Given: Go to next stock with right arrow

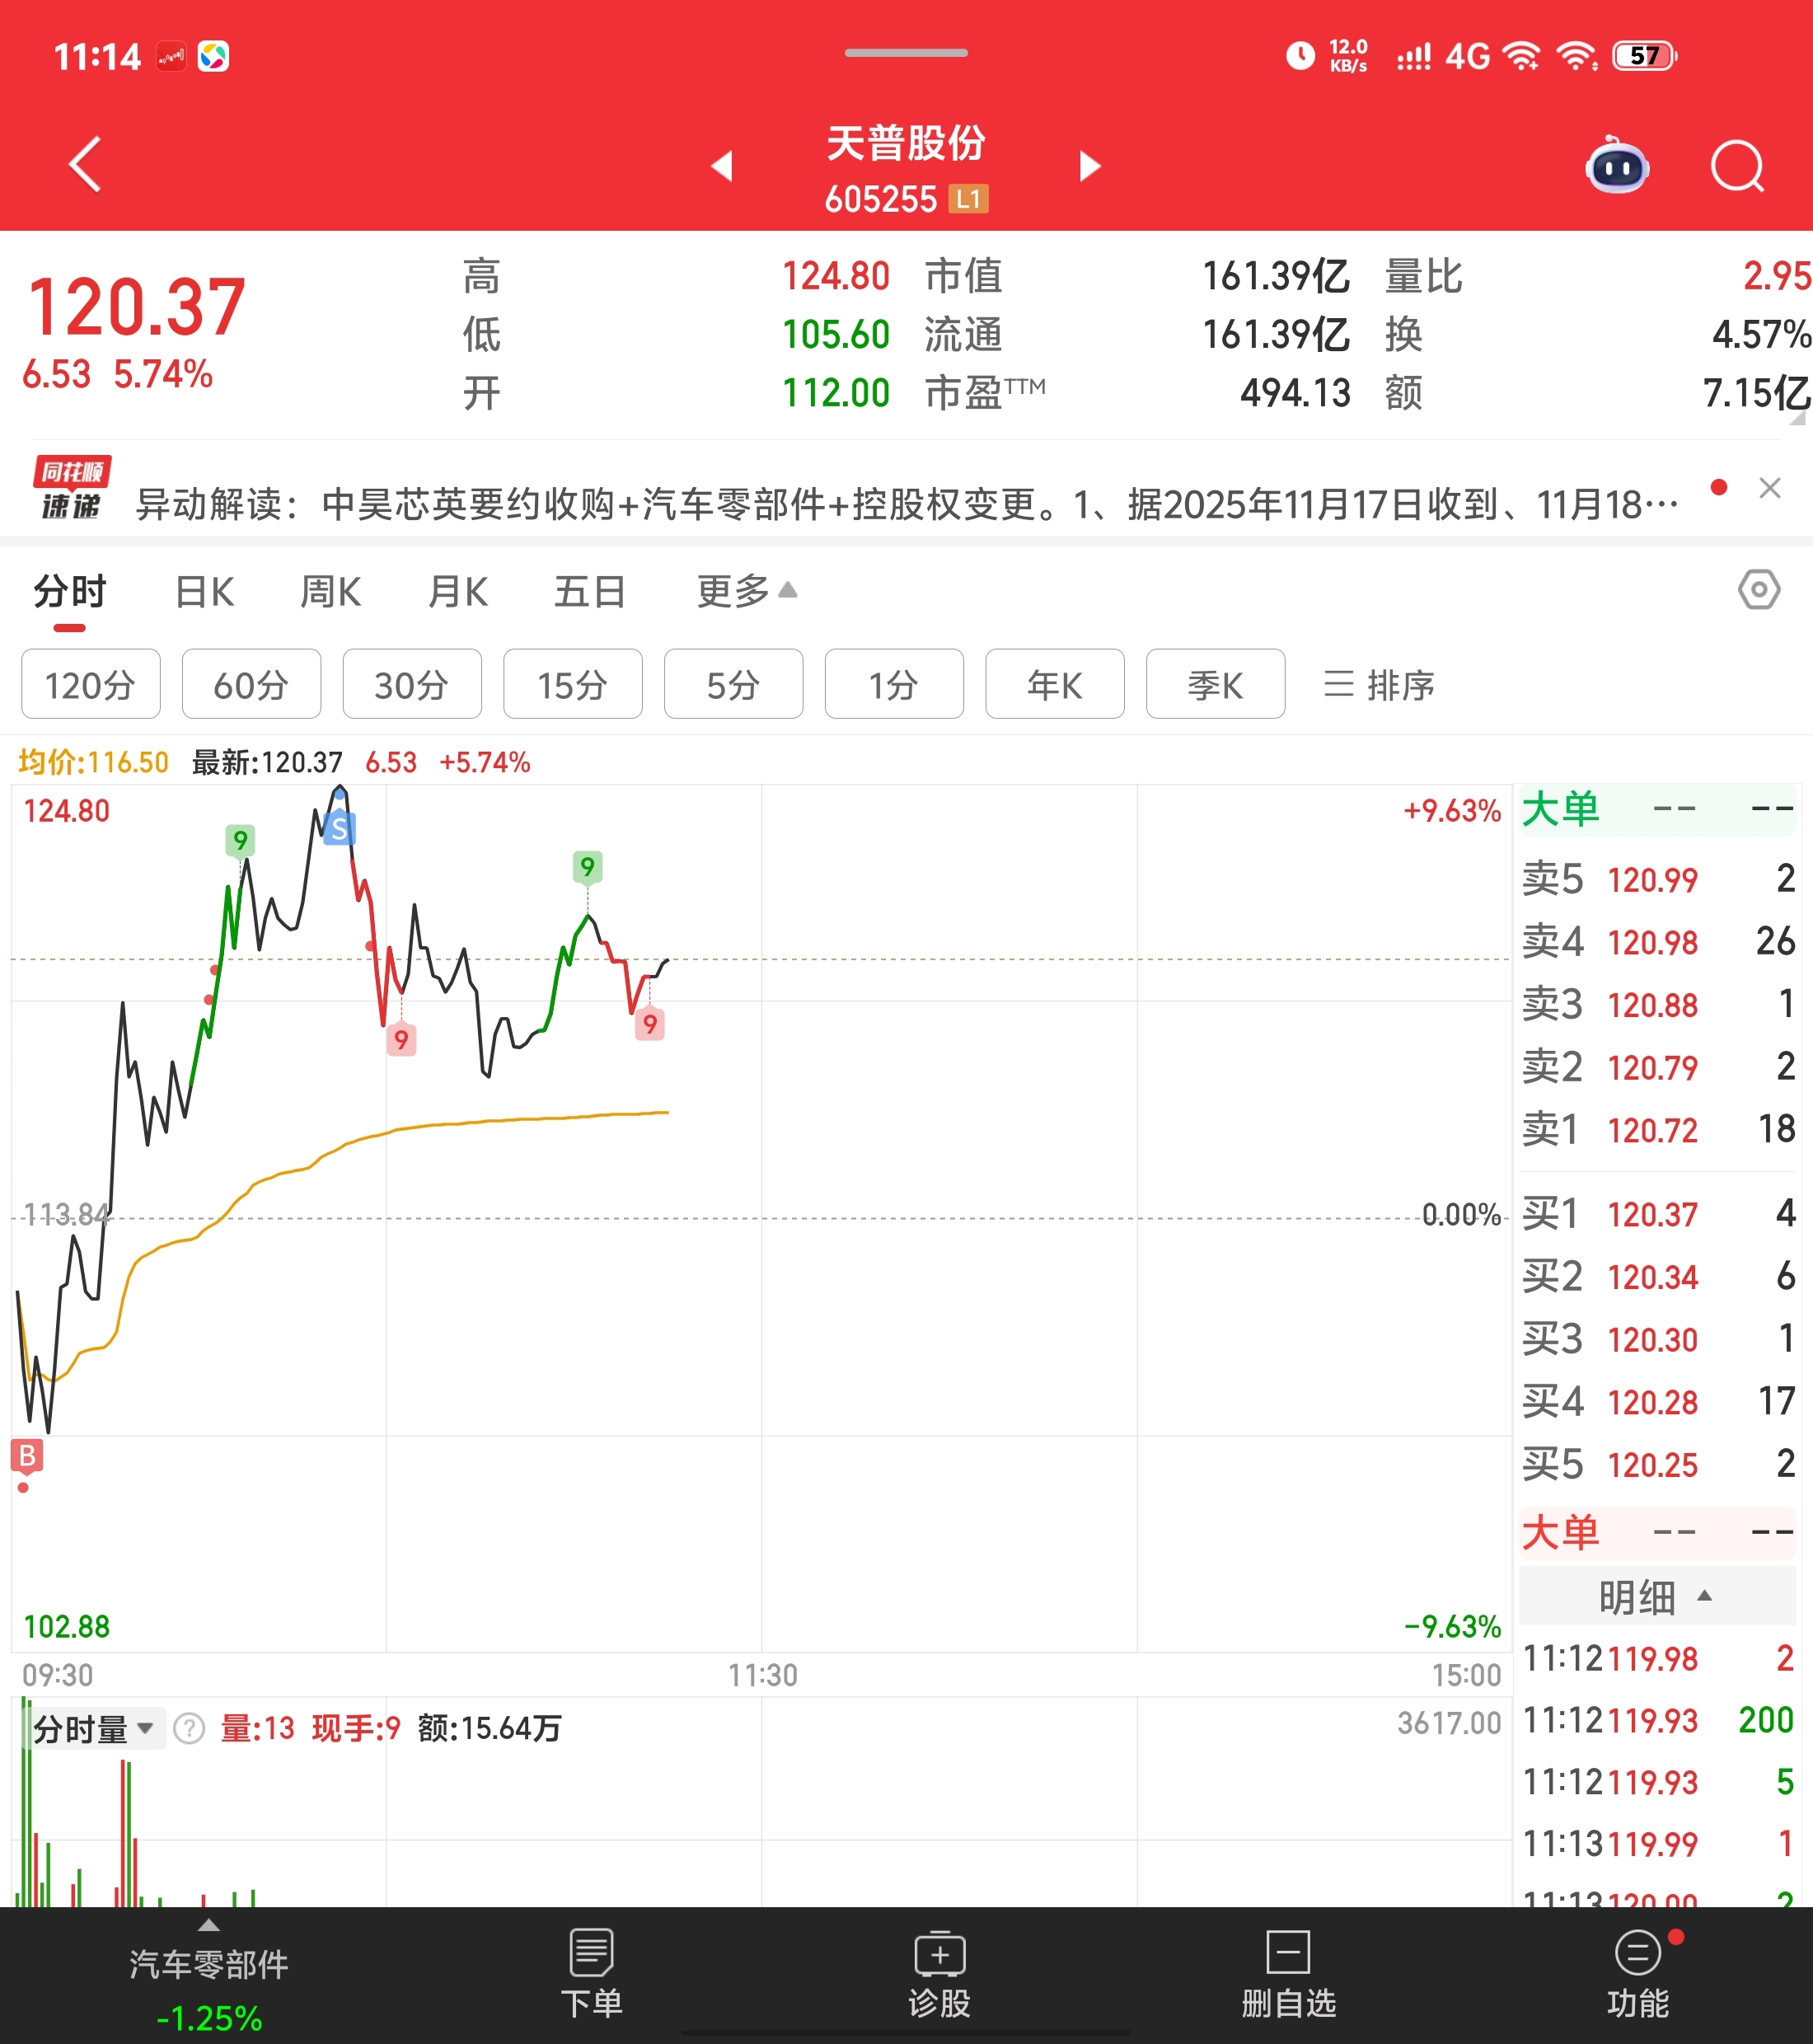Looking at the screenshot, I should click(x=1090, y=166).
